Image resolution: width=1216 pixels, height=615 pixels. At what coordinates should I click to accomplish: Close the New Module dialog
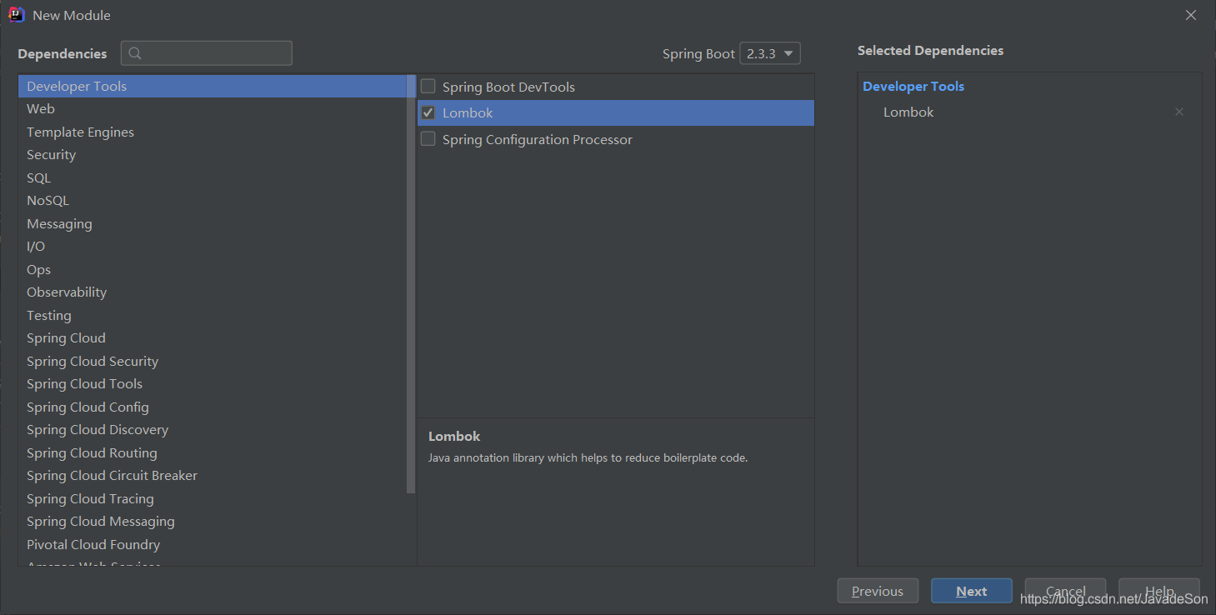tap(1191, 15)
